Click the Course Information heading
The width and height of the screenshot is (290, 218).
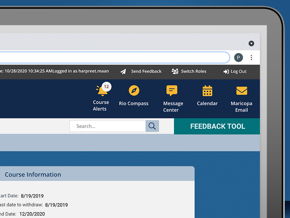click(x=33, y=174)
